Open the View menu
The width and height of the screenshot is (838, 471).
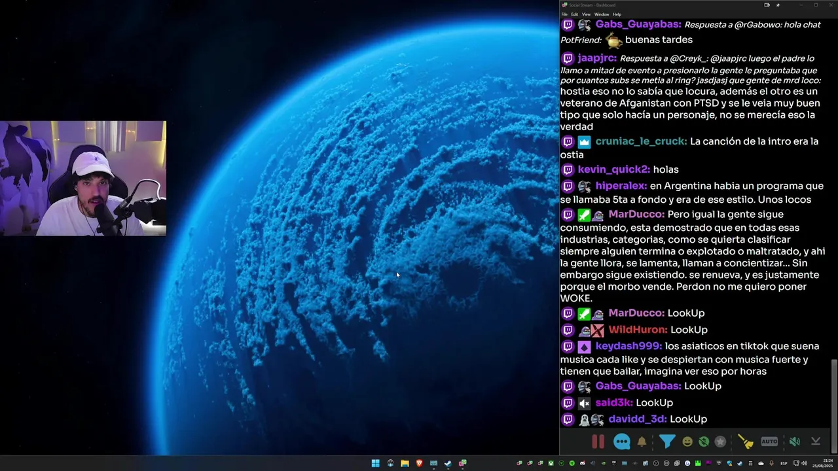coord(586,14)
